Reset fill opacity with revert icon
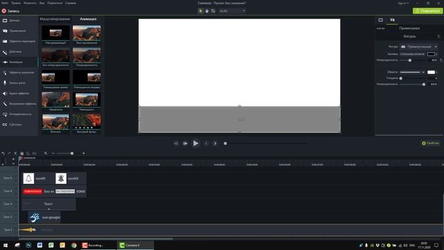Image resolution: width=444 pixels, height=250 pixels. tap(441, 60)
